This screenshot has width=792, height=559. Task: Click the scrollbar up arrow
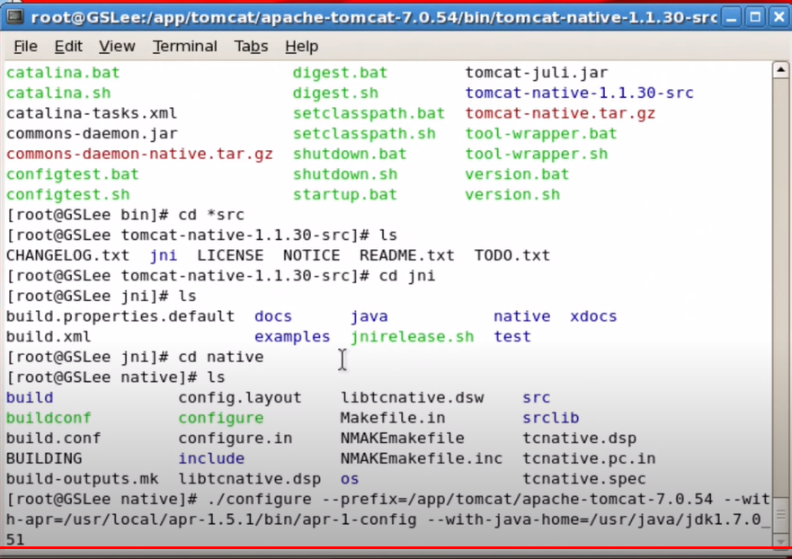780,70
